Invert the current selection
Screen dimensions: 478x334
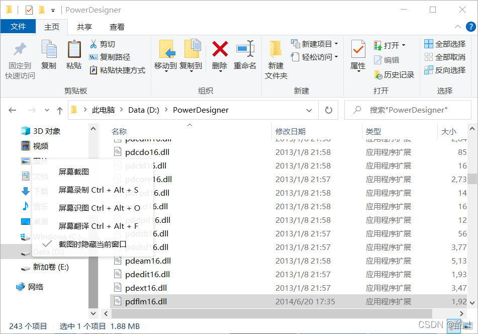click(445, 70)
